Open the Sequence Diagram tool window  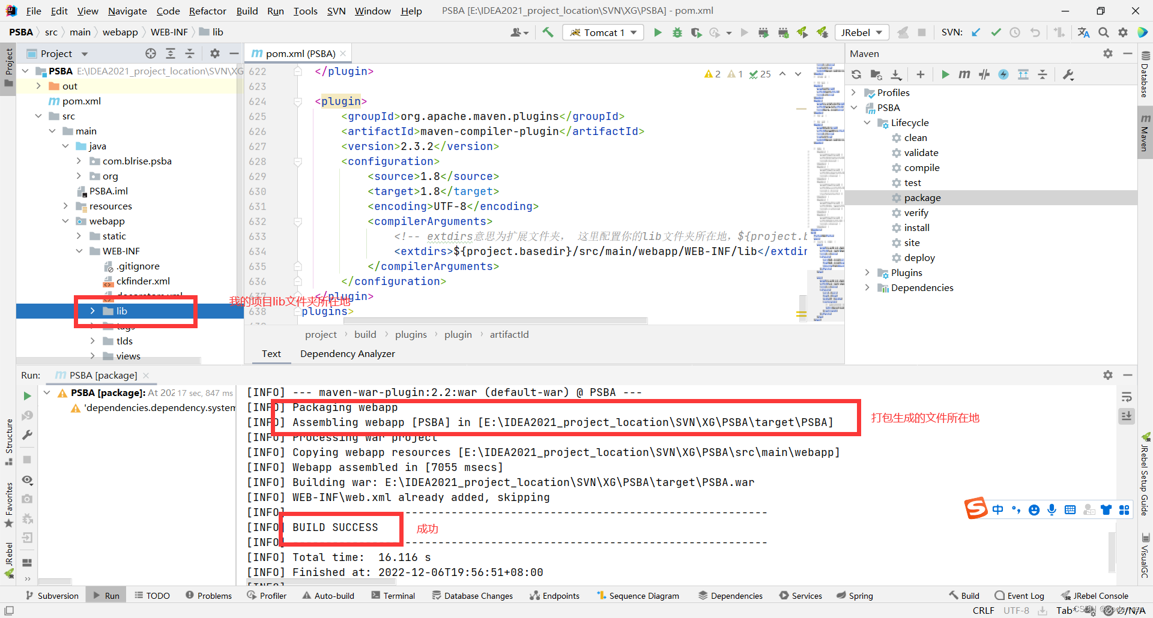click(638, 595)
